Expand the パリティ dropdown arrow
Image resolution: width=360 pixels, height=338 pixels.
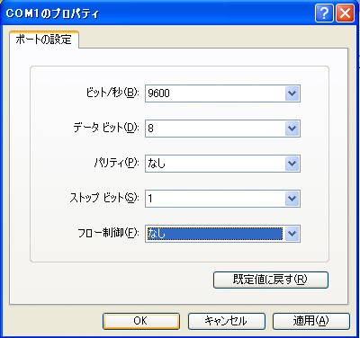click(x=292, y=164)
